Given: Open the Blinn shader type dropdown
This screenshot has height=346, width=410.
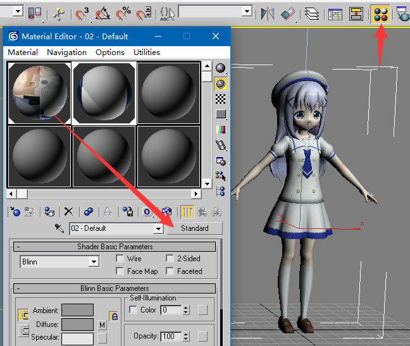Looking at the screenshot, I should (94, 261).
